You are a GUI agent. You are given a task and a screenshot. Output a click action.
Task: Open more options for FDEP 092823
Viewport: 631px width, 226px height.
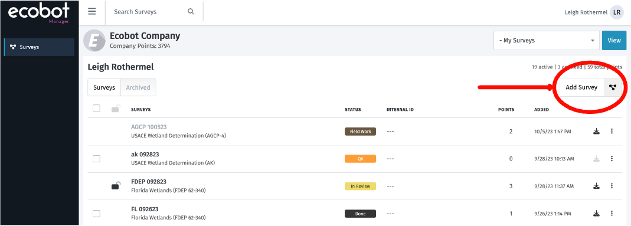coord(612,186)
